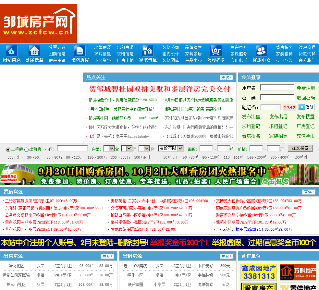This screenshot has height=290, width=319.
Task: Open the 贺邹城碧桂园 red headline
Action: coord(160,89)
